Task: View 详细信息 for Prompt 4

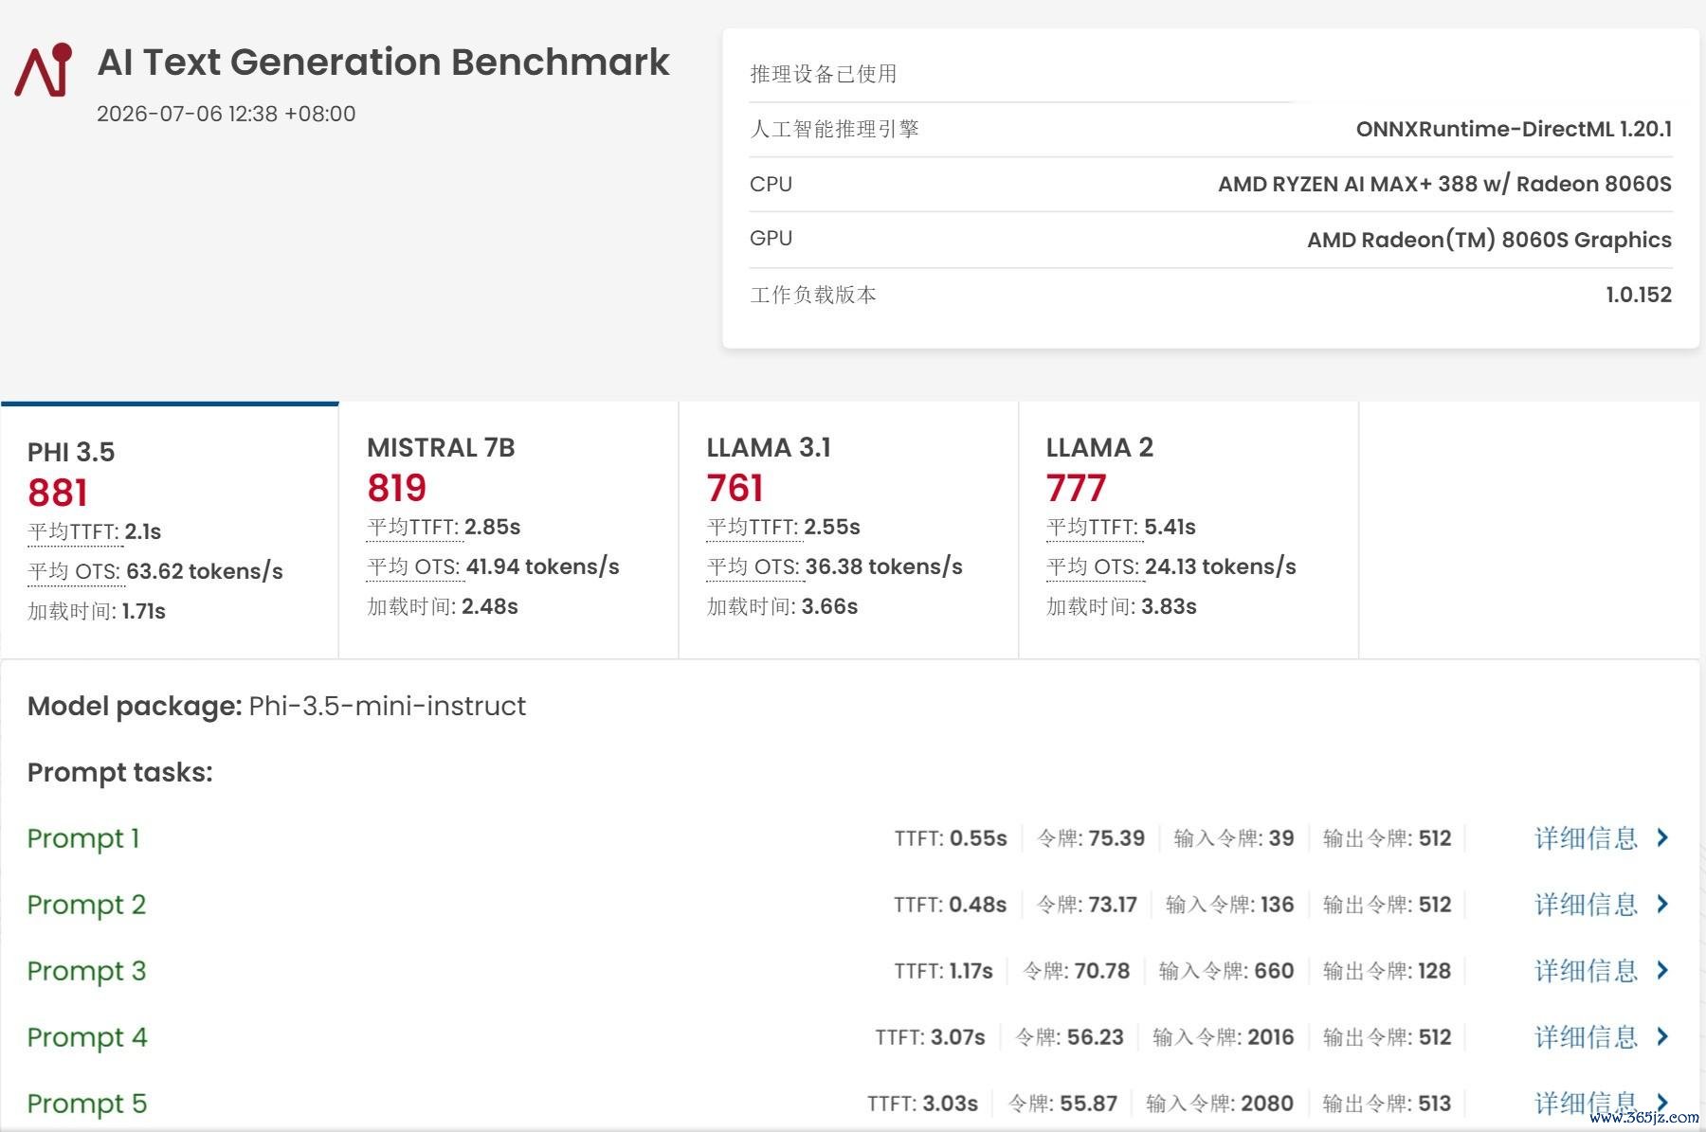Action: pyautogui.click(x=1602, y=1037)
